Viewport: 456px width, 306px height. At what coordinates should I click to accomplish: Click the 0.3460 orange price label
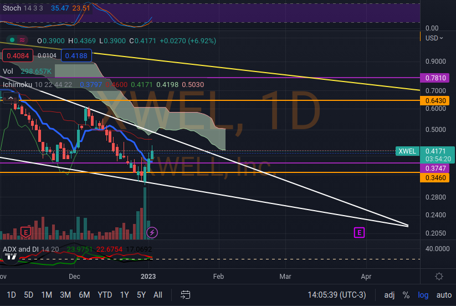[x=434, y=178]
